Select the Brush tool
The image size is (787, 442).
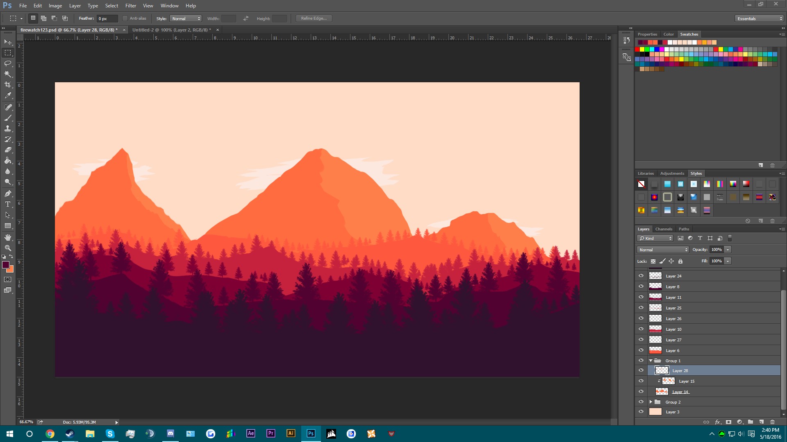coord(8,118)
